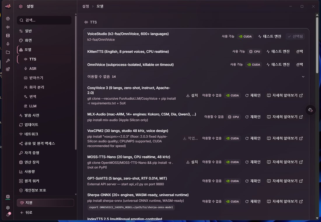Image resolution: width=321 pixels, height=222 pixels.
Task: Click the 설정 breadcrumb link
Action: 86,6
